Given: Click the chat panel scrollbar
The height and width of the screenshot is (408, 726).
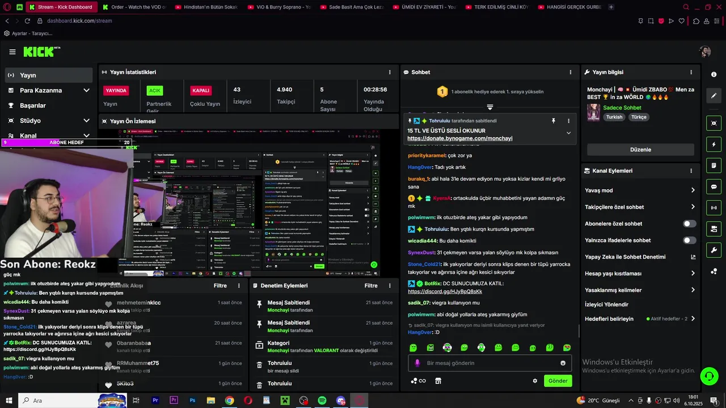Looking at the screenshot, I should [x=579, y=331].
